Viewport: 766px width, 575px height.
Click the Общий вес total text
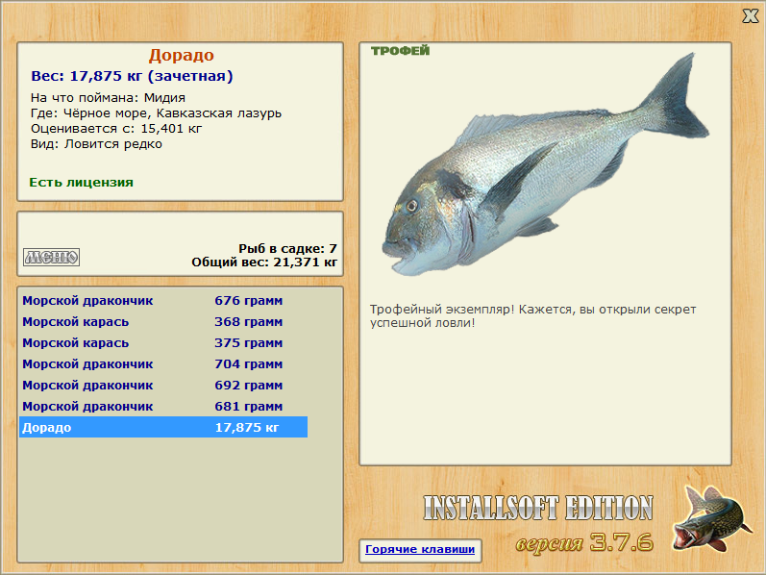pos(264,262)
